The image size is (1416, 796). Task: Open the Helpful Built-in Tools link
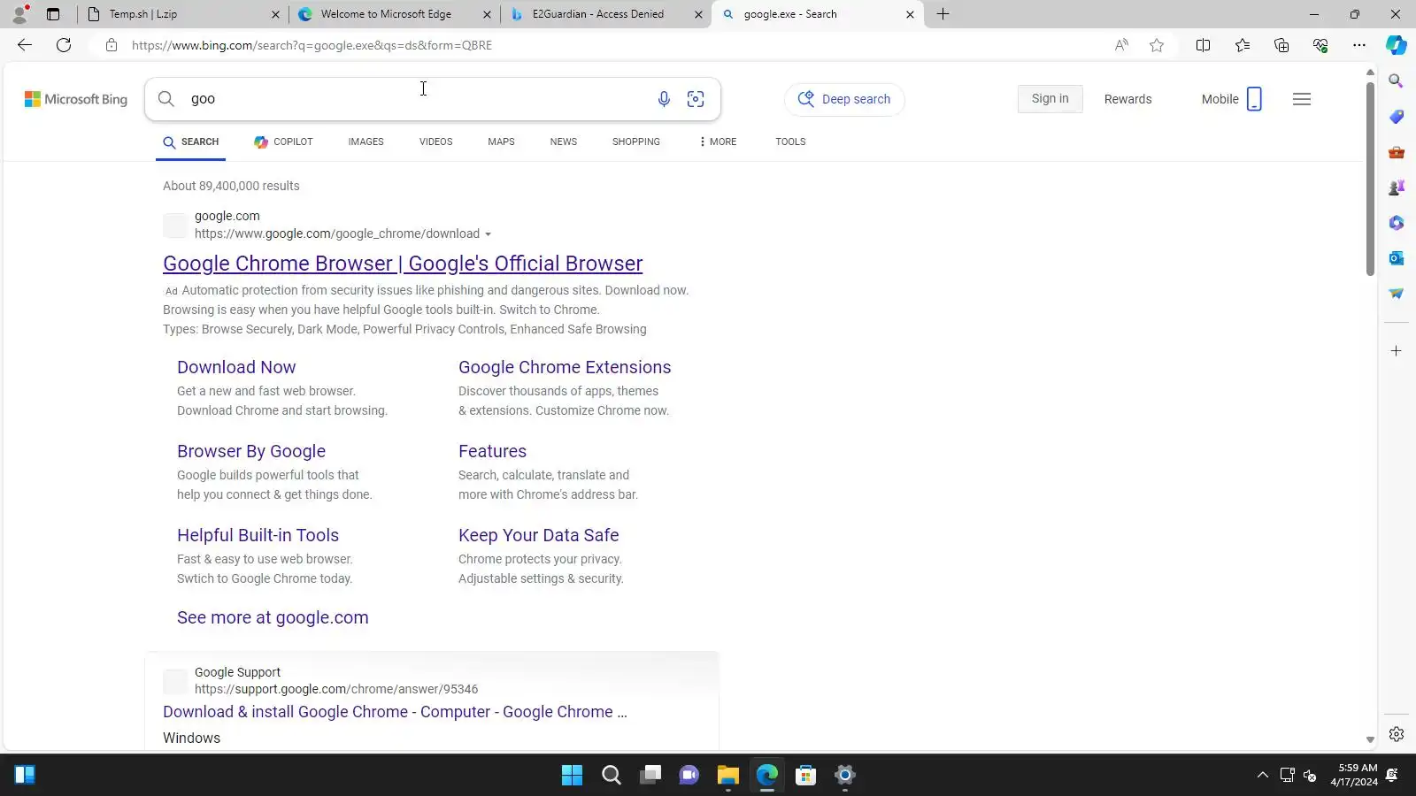pyautogui.click(x=258, y=535)
